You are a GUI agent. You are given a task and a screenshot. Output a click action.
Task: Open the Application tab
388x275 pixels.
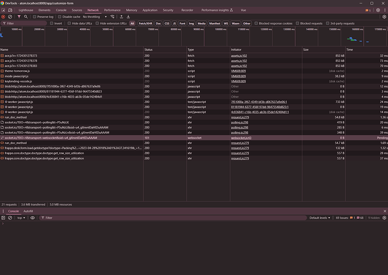pyautogui.click(x=150, y=10)
